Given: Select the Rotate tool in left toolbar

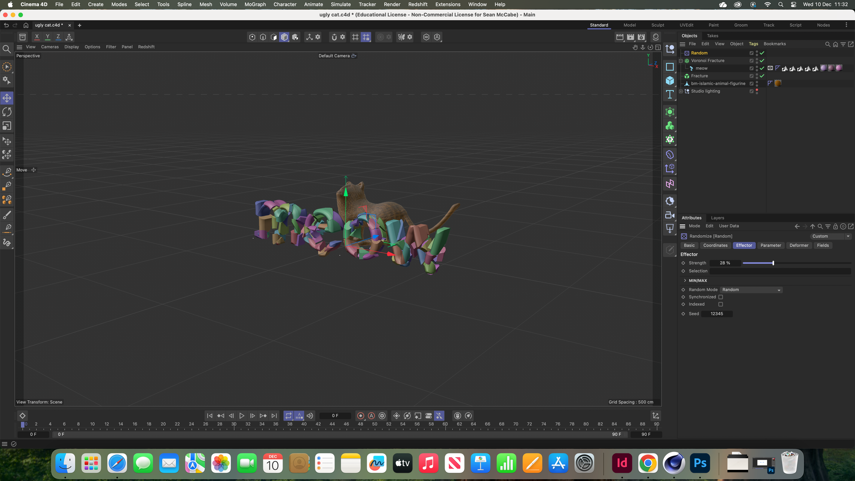Looking at the screenshot, I should pyautogui.click(x=7, y=112).
